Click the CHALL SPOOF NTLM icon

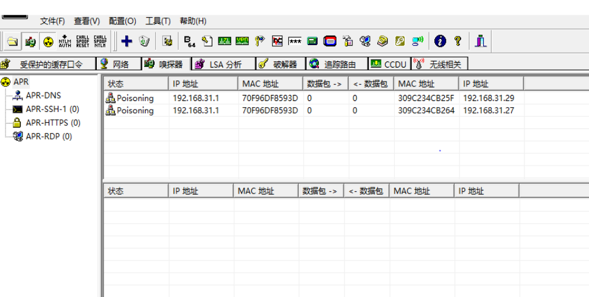pos(100,41)
